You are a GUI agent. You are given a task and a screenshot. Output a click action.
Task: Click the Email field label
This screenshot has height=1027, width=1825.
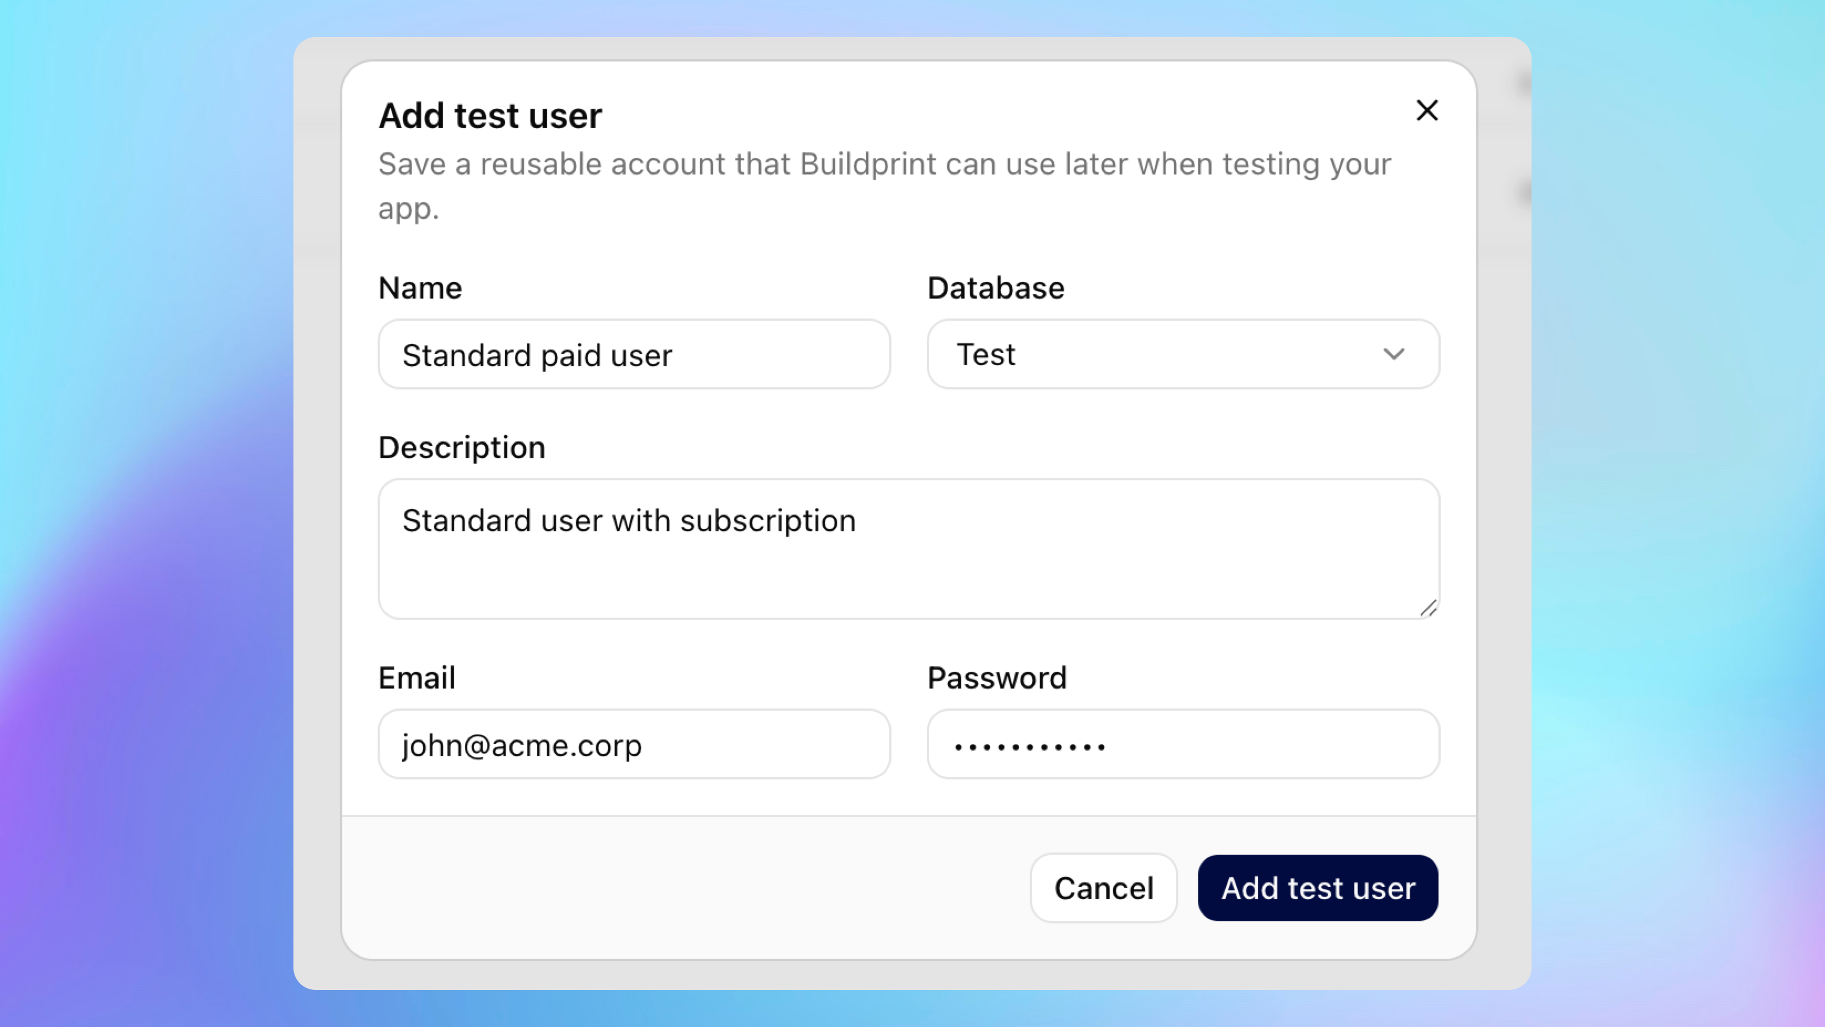point(416,678)
